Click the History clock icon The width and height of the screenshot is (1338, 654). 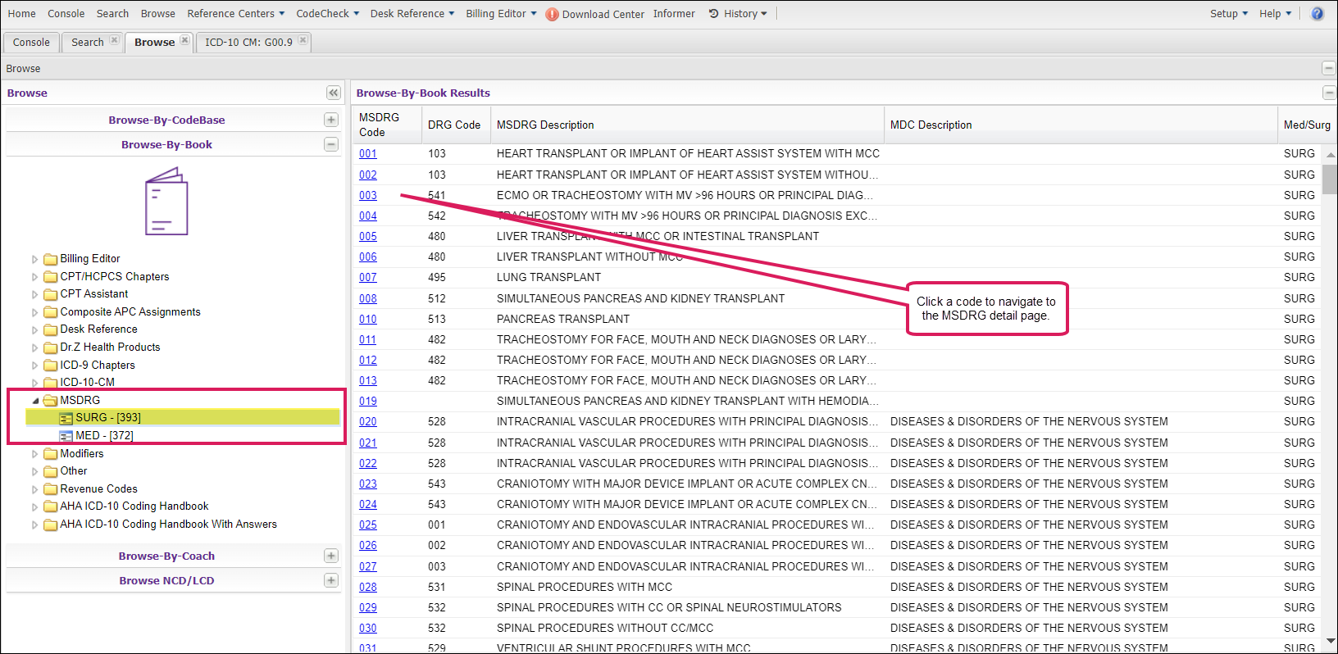[x=713, y=14]
